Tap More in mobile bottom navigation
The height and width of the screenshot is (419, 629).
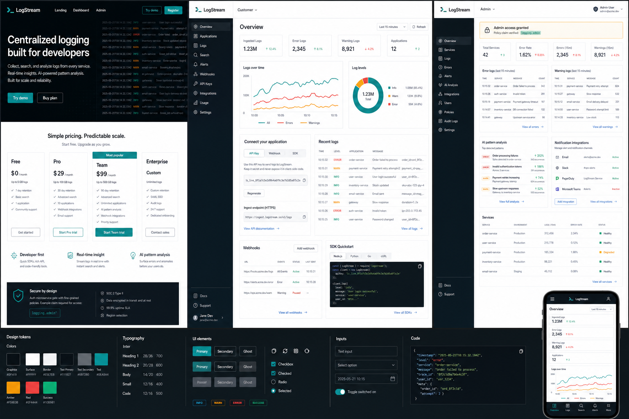(x=609, y=407)
